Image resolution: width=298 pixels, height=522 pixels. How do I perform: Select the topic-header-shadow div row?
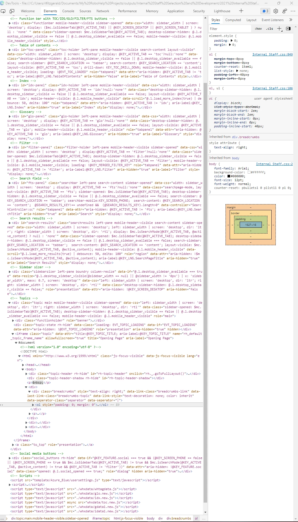[x=96, y=378]
